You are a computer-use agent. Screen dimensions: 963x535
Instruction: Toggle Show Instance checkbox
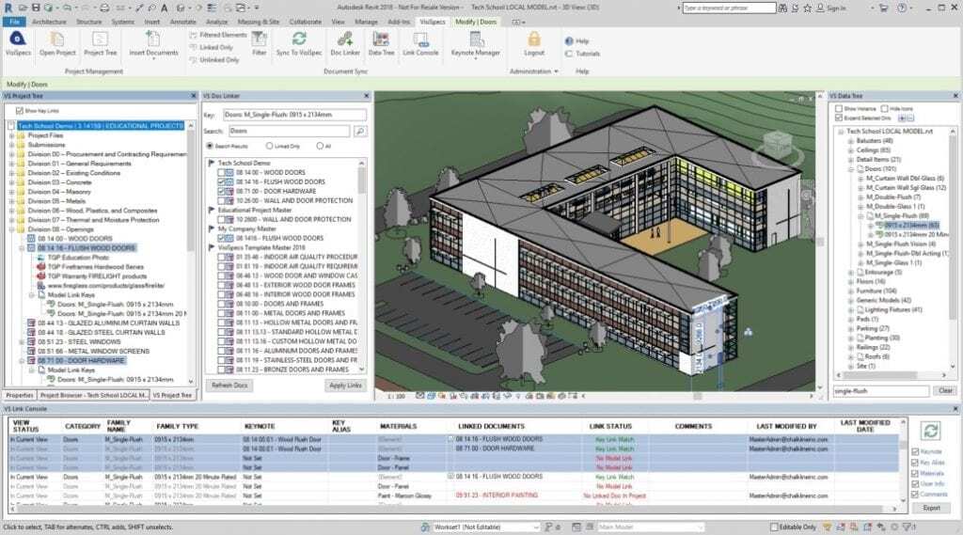pos(839,109)
